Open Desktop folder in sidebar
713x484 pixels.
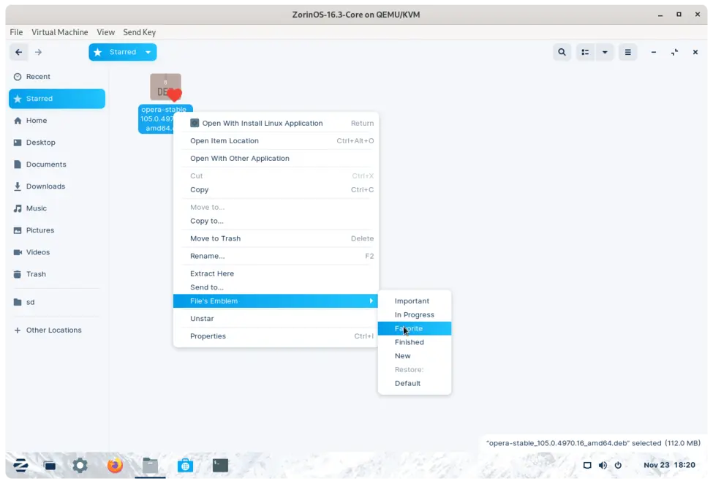(57, 143)
